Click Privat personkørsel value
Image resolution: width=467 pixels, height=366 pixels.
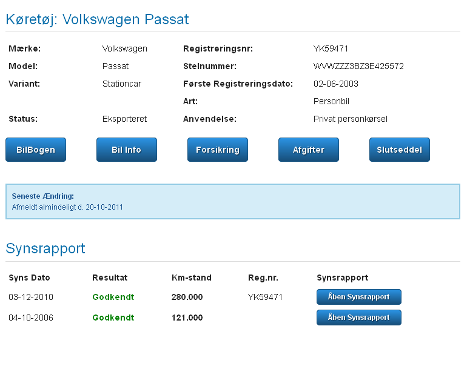point(351,119)
